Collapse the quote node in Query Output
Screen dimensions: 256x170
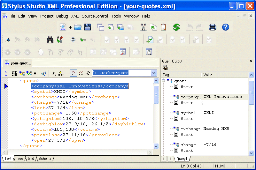[x=164, y=81]
